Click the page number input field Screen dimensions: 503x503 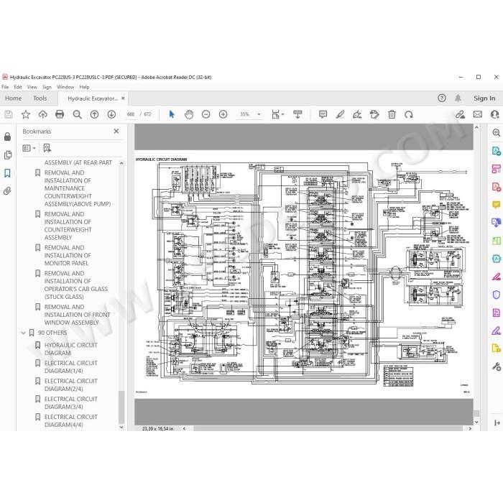pyautogui.click(x=131, y=114)
